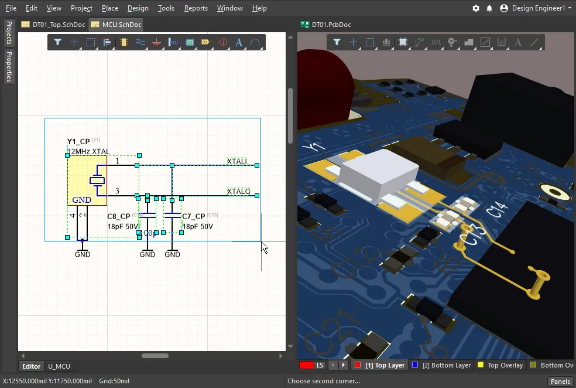This screenshot has height=388, width=576.
Task: Open the Reports menu
Action: point(196,8)
